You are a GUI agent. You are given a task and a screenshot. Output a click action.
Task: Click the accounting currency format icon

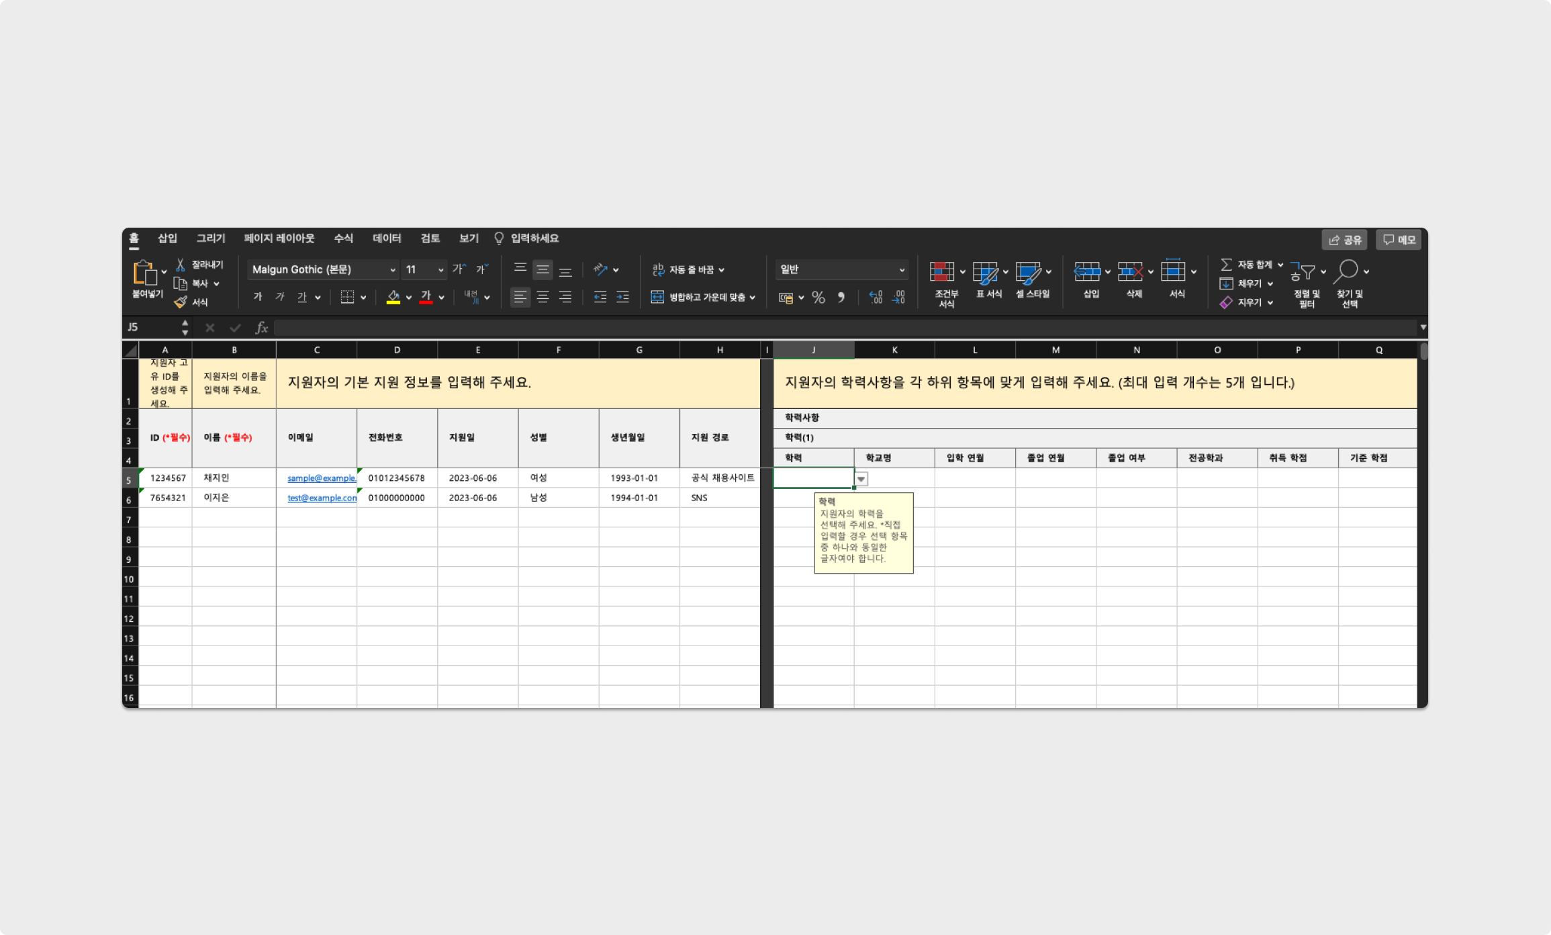[x=786, y=298]
